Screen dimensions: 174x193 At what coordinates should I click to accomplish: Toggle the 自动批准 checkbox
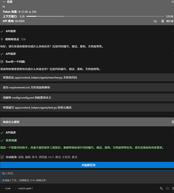[x=2, y=157]
